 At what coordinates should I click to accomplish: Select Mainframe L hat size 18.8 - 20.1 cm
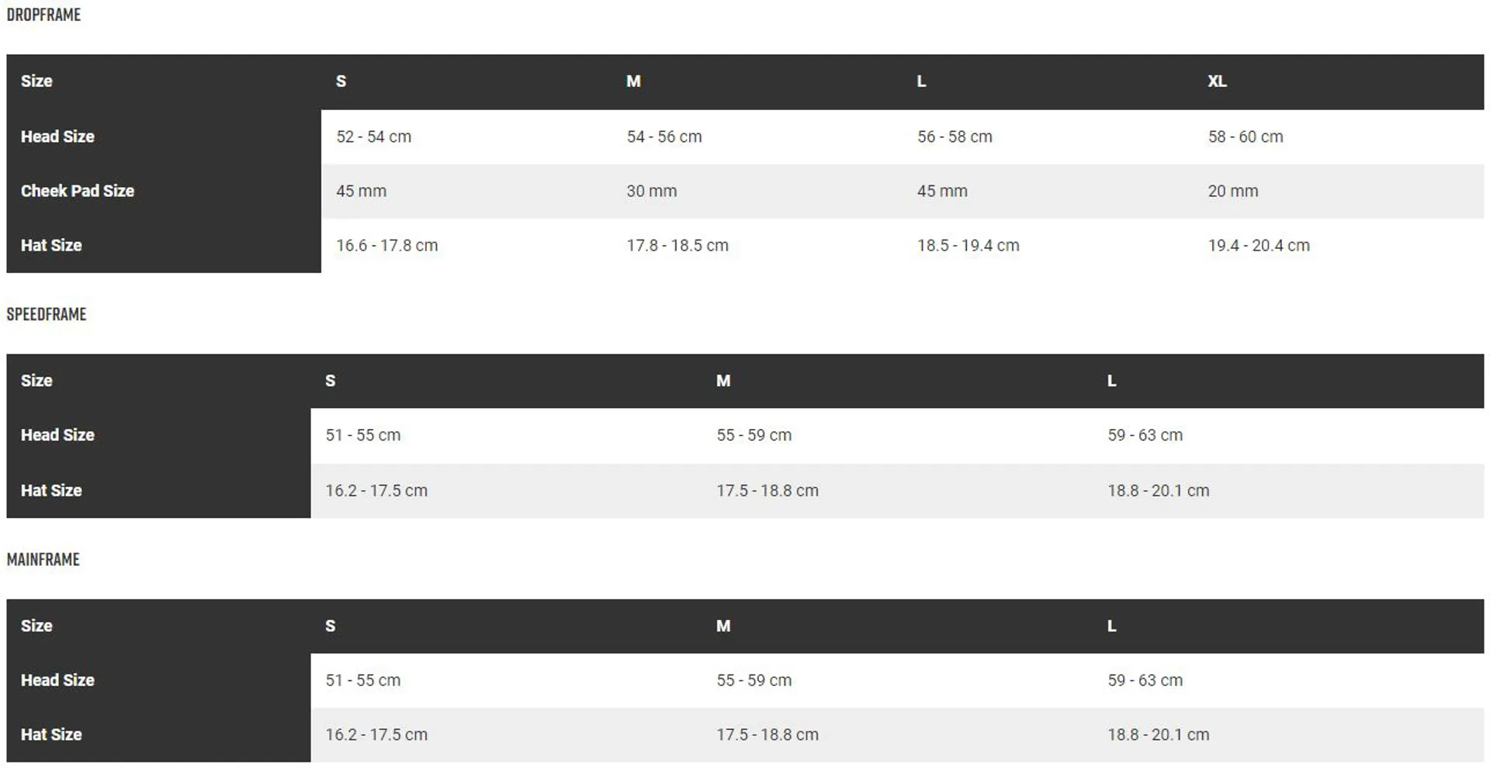click(x=1159, y=735)
